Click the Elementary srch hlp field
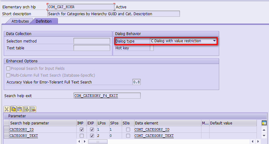This screenshot has height=144, width=269. [x=81, y=7]
